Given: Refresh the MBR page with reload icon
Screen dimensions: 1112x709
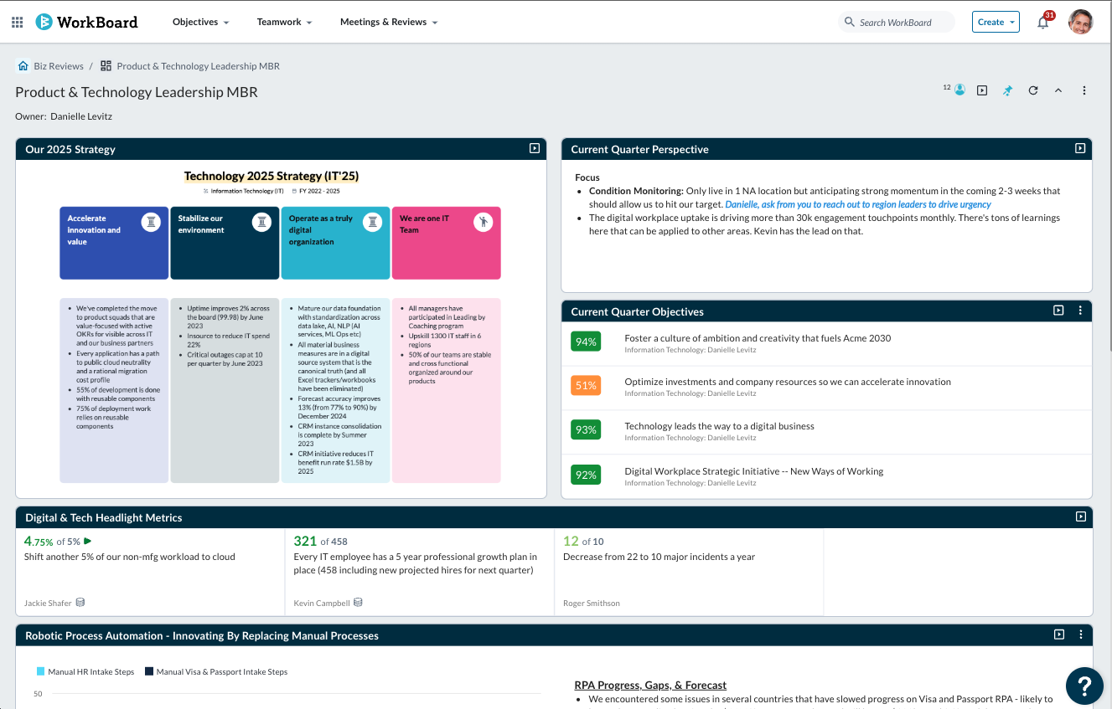Looking at the screenshot, I should point(1032,90).
